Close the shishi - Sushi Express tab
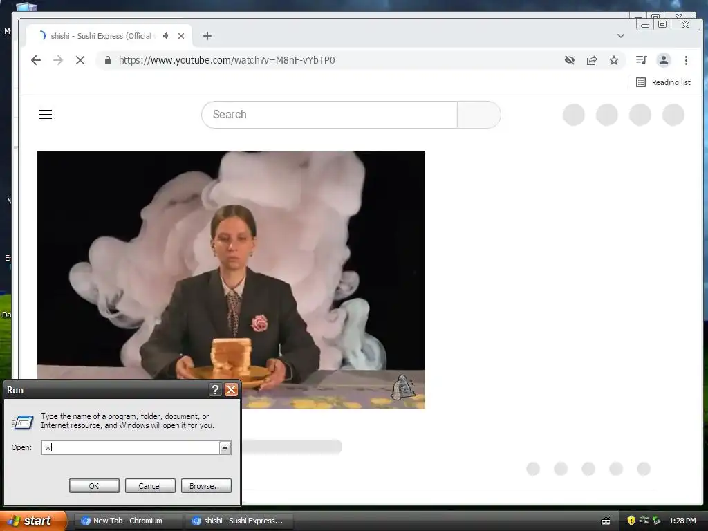 [181, 36]
